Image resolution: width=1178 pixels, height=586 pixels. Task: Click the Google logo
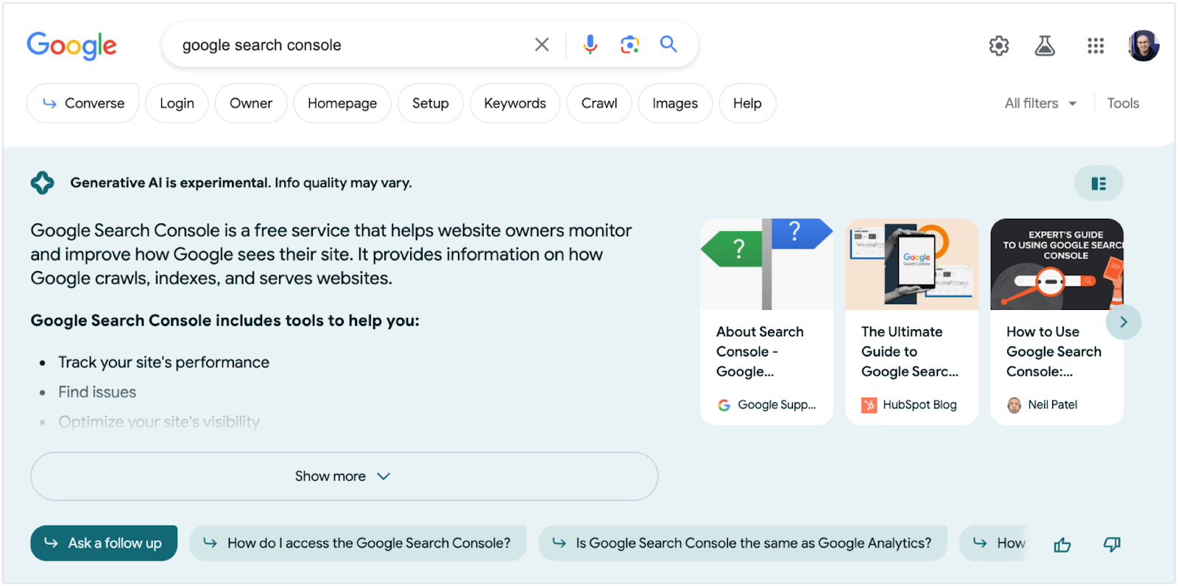pyautogui.click(x=71, y=46)
